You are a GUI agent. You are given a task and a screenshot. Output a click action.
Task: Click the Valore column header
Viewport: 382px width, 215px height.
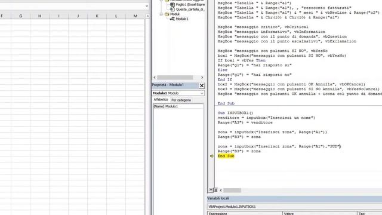coord(320,213)
